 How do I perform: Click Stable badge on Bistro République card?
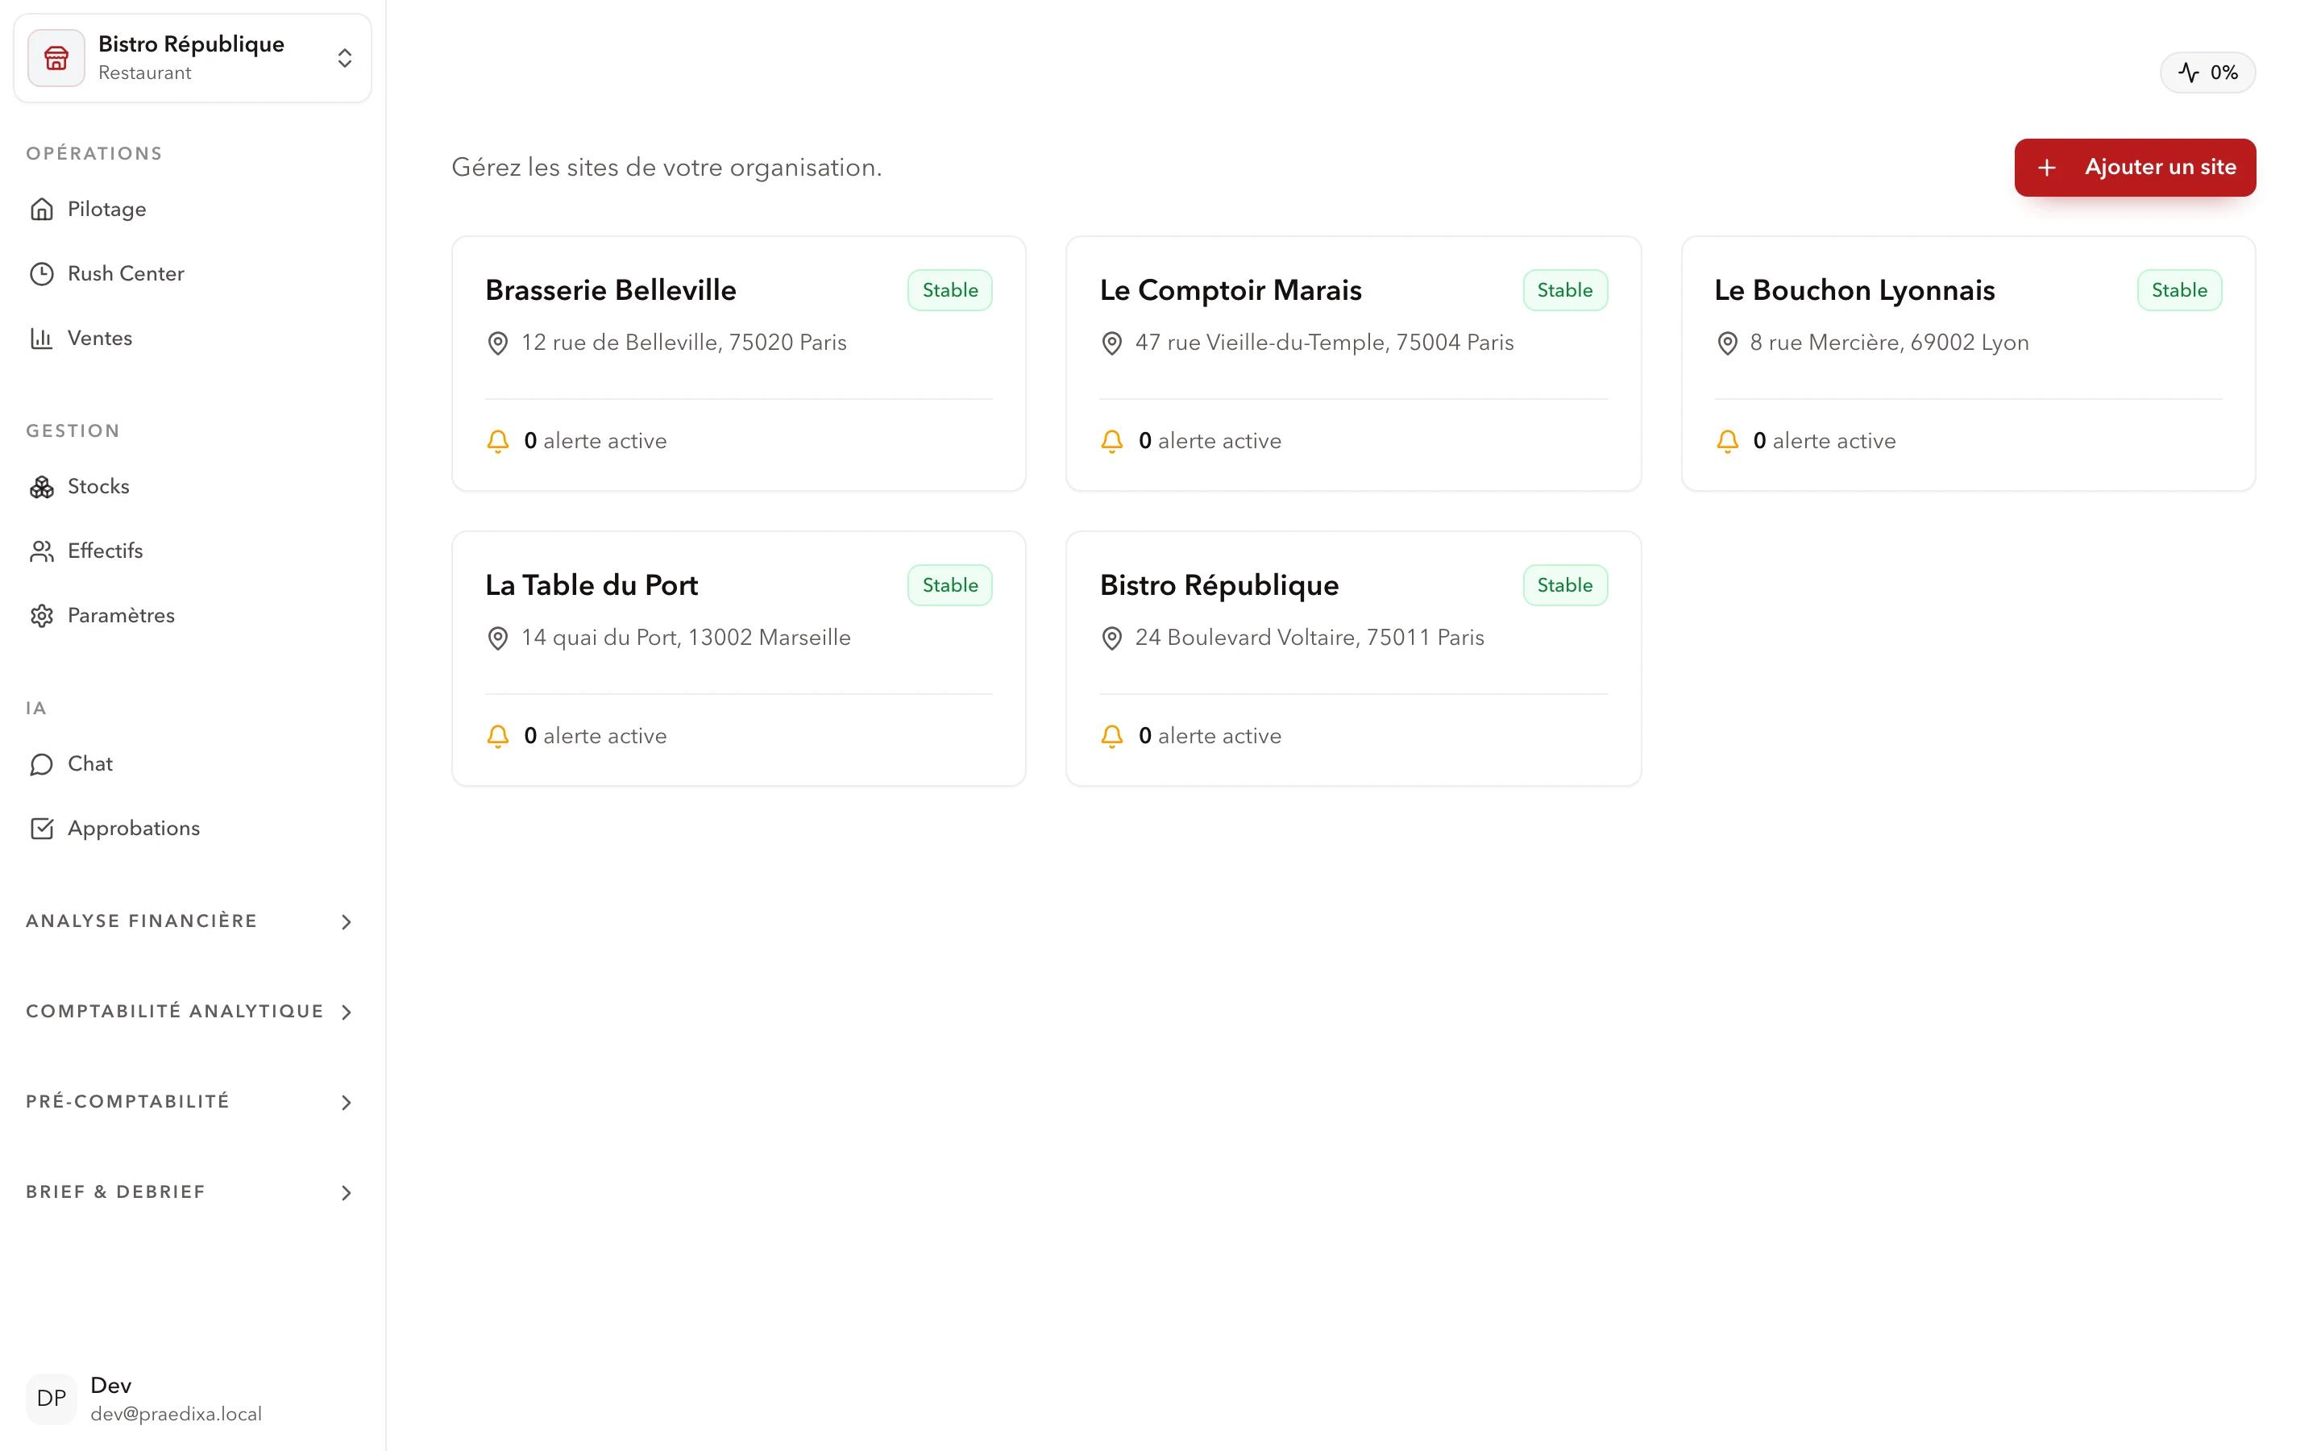[x=1564, y=584]
